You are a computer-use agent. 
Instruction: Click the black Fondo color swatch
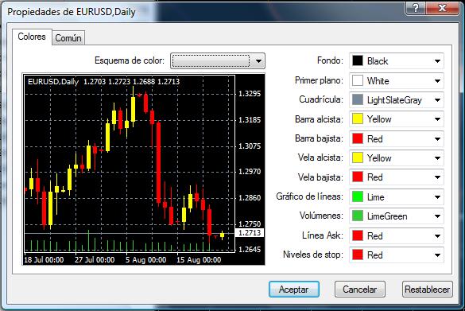click(358, 60)
